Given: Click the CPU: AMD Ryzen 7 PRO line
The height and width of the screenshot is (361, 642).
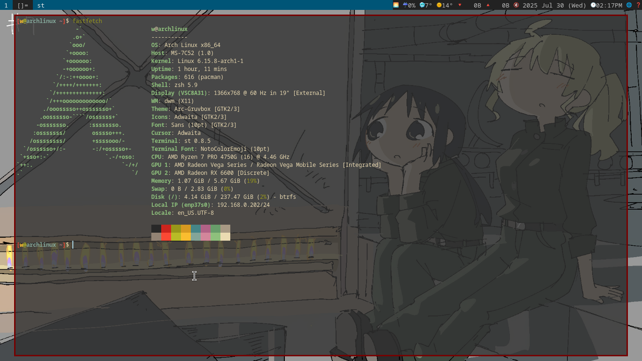Looking at the screenshot, I should (220, 157).
